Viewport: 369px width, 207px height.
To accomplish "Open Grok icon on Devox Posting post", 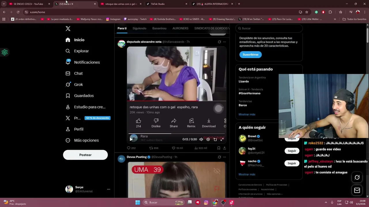I will pos(219,157).
